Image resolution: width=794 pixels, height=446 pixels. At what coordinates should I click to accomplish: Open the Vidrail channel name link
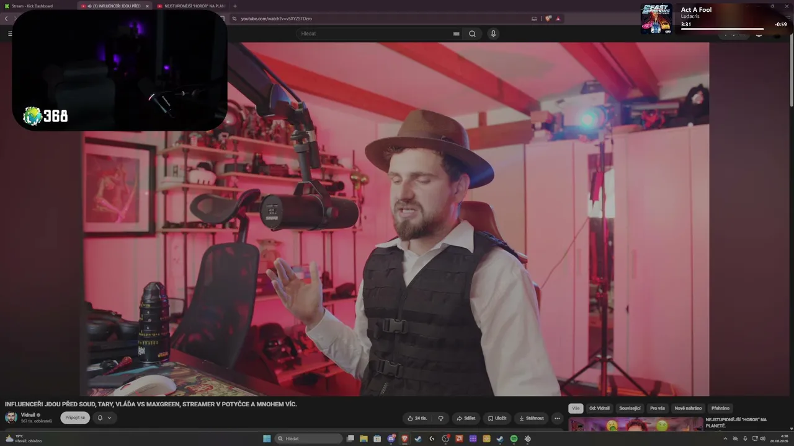point(28,415)
